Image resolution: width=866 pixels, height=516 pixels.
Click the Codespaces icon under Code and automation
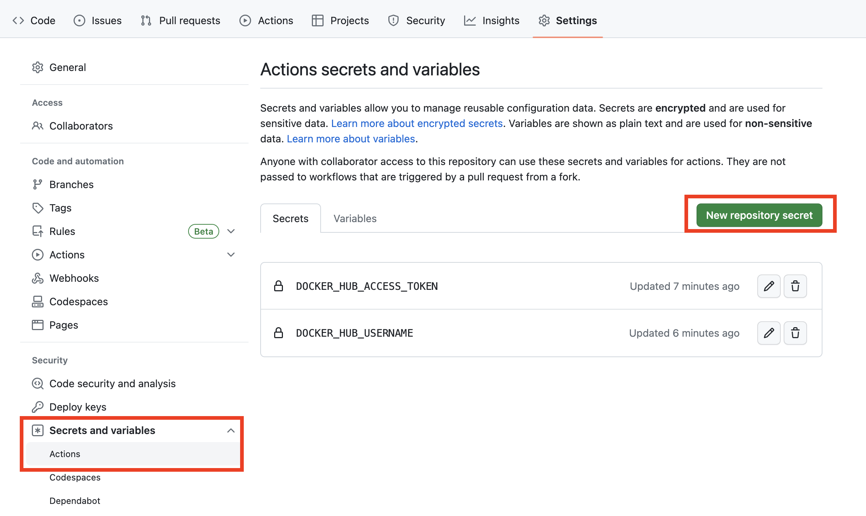point(38,302)
